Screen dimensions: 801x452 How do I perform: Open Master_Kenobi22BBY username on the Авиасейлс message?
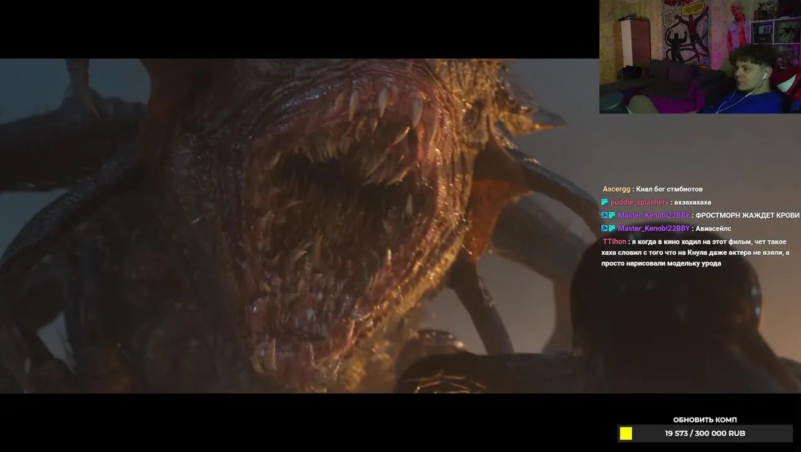[654, 229]
